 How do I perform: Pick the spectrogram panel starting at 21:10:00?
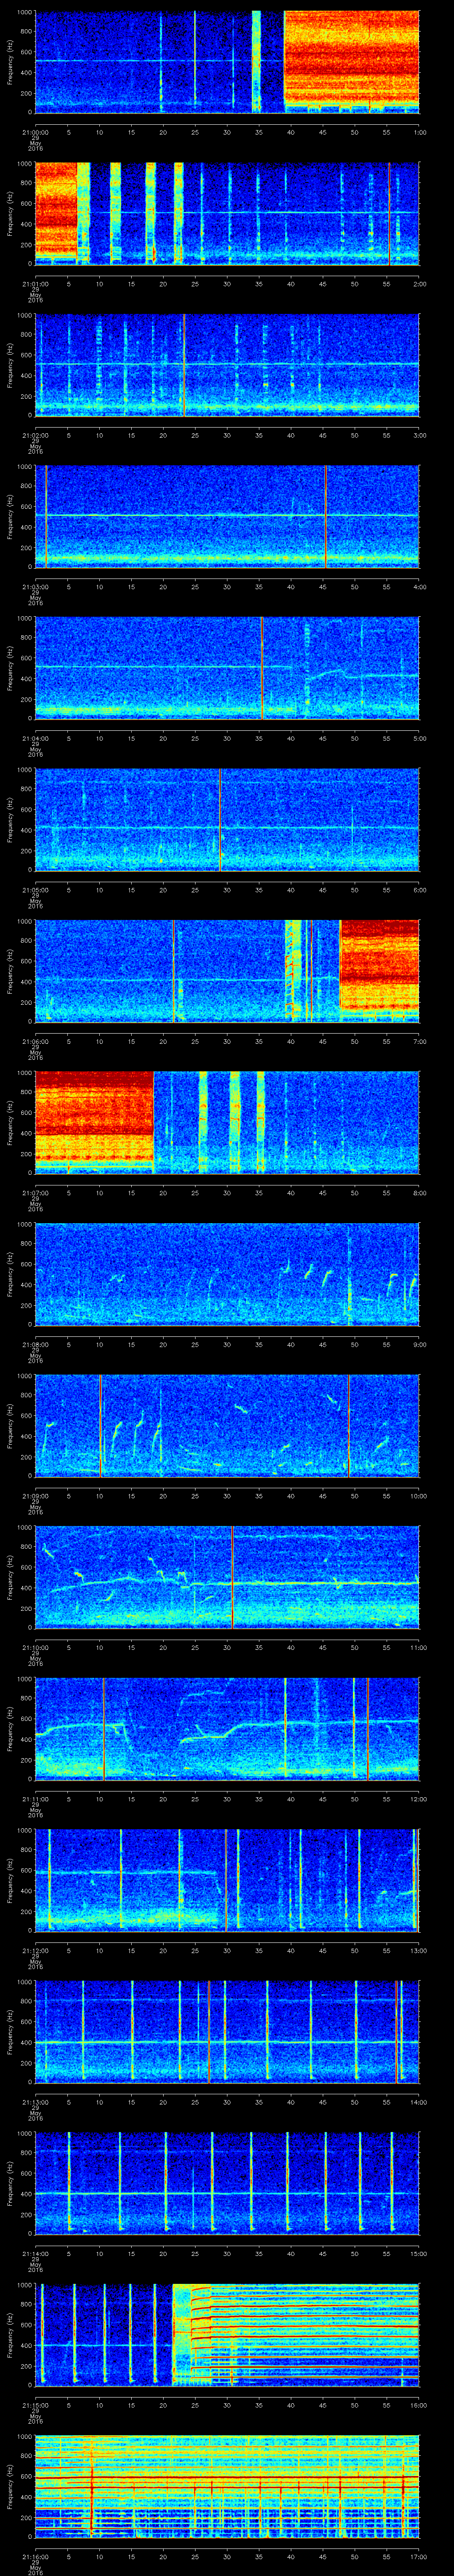(227, 1577)
